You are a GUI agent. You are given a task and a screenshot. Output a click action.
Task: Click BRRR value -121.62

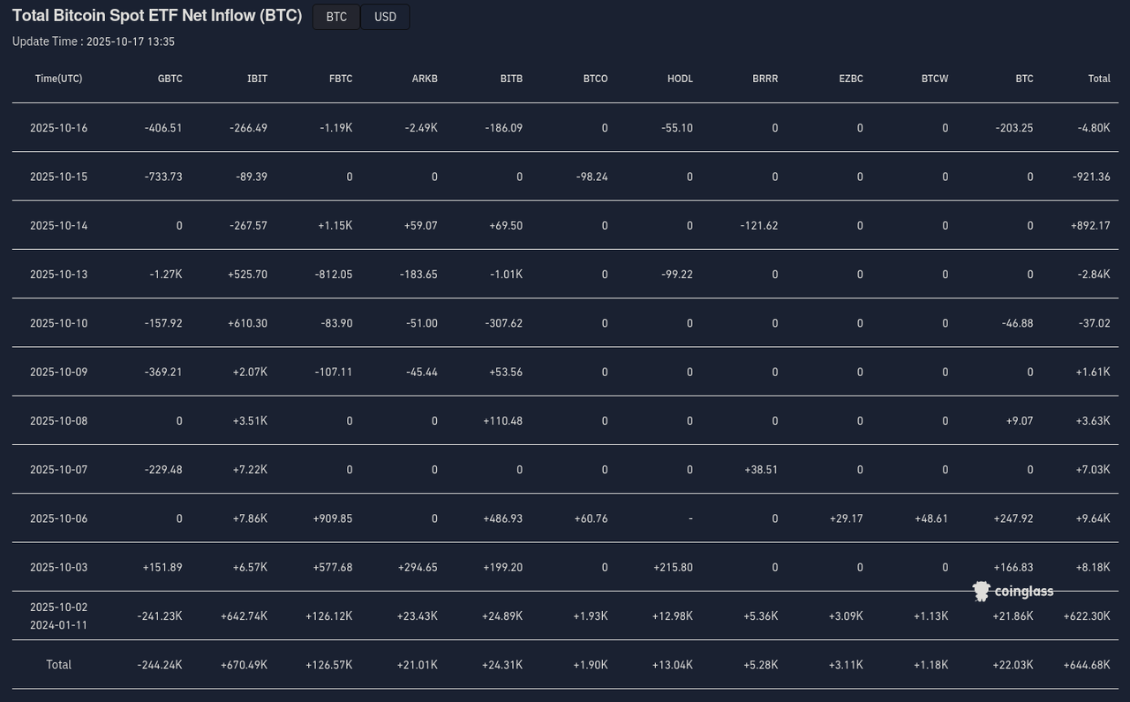[x=759, y=225]
